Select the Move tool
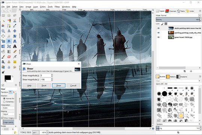202x135 pixels. pyautogui.click(x=15, y=31)
